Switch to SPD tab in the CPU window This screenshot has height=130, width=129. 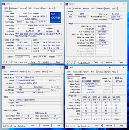click(30, 8)
